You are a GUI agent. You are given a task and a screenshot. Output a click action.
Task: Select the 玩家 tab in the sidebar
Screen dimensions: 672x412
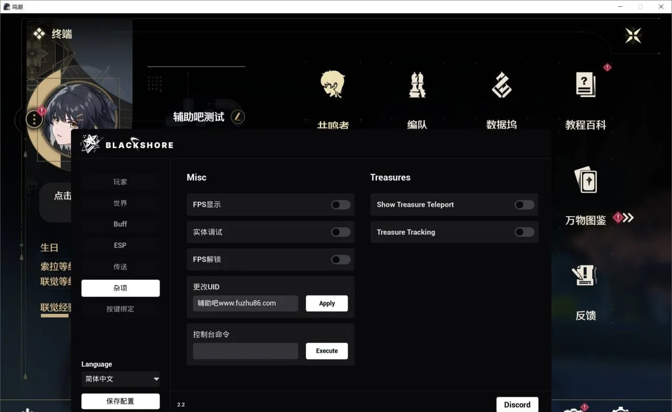tap(121, 182)
